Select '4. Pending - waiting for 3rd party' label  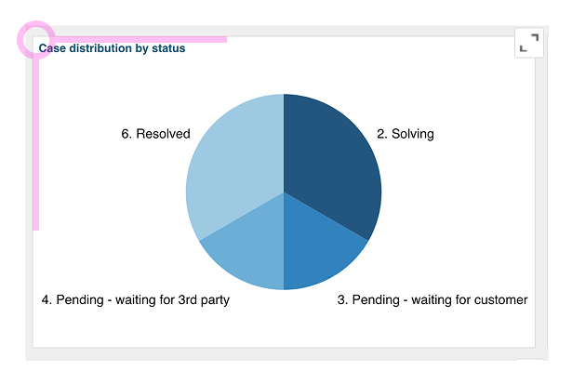(136, 299)
